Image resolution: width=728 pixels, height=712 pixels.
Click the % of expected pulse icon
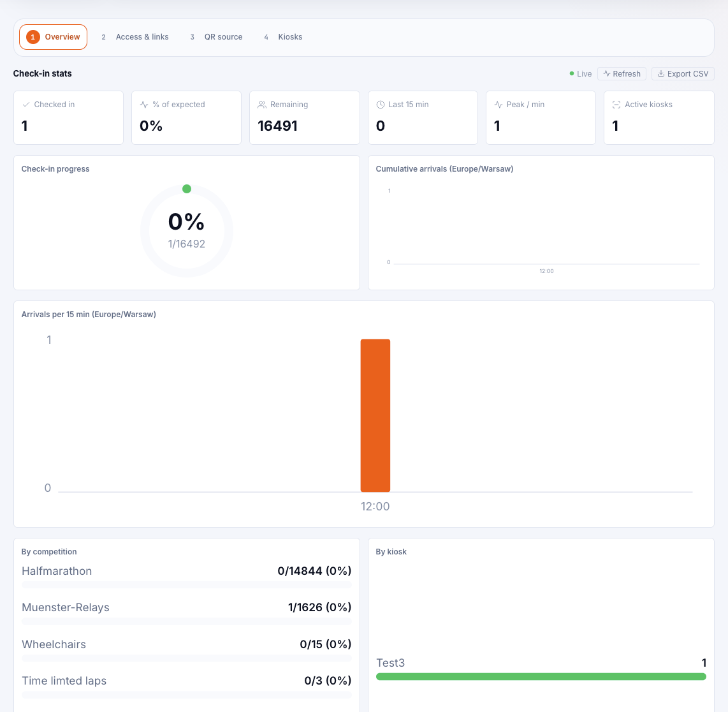pos(144,105)
